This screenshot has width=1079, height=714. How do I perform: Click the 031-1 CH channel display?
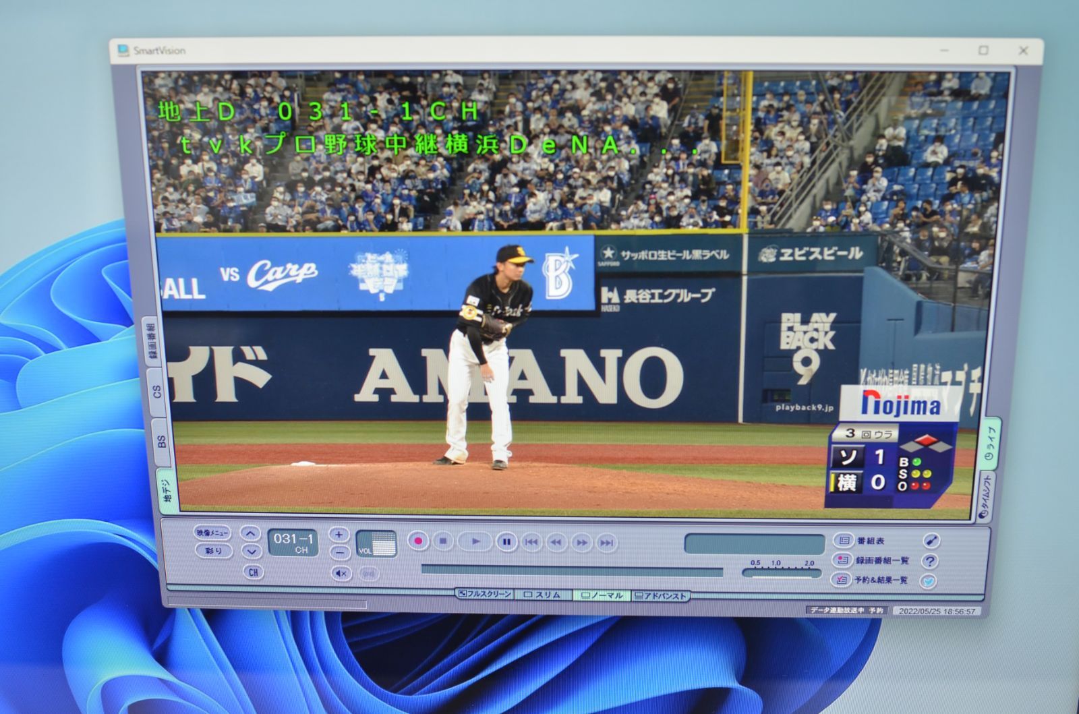293,543
